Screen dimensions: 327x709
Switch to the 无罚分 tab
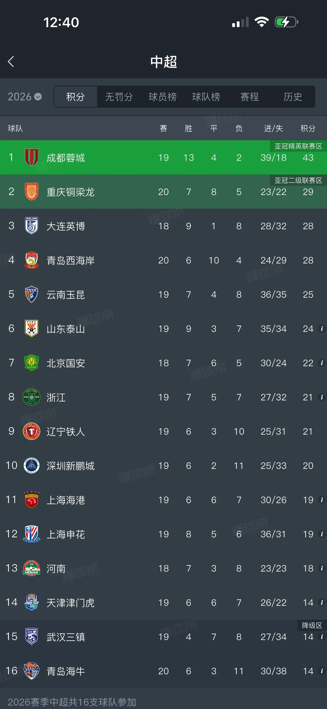click(x=119, y=97)
